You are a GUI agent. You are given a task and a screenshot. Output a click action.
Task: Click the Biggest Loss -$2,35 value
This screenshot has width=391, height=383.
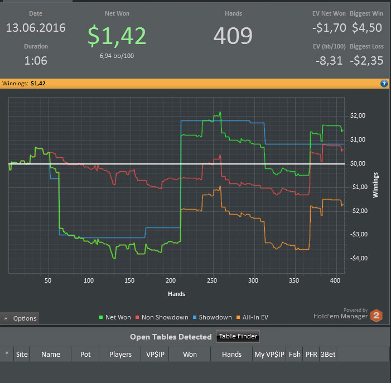[366, 61]
